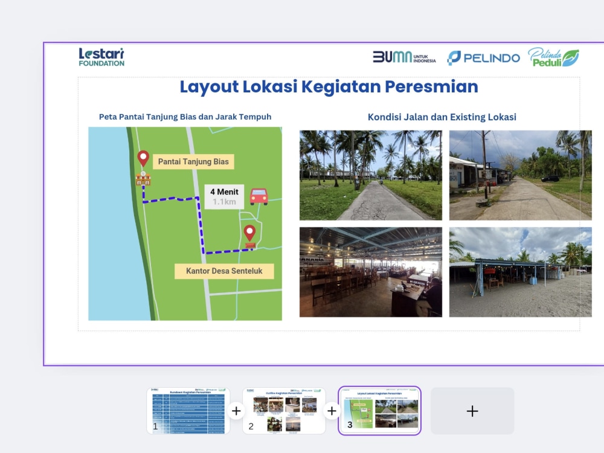Image resolution: width=604 pixels, height=453 pixels.
Task: Select the beachside pavilion photo
Action: (521, 272)
